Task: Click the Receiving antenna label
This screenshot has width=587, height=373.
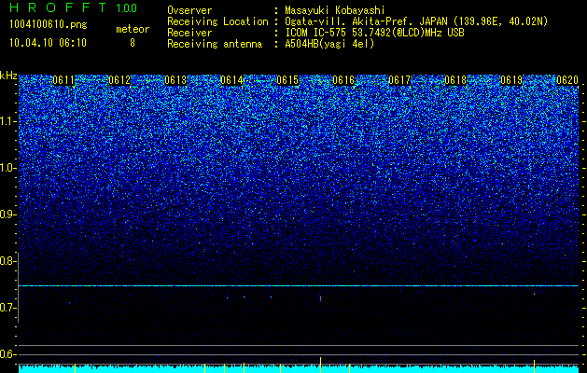Action: pyautogui.click(x=215, y=44)
